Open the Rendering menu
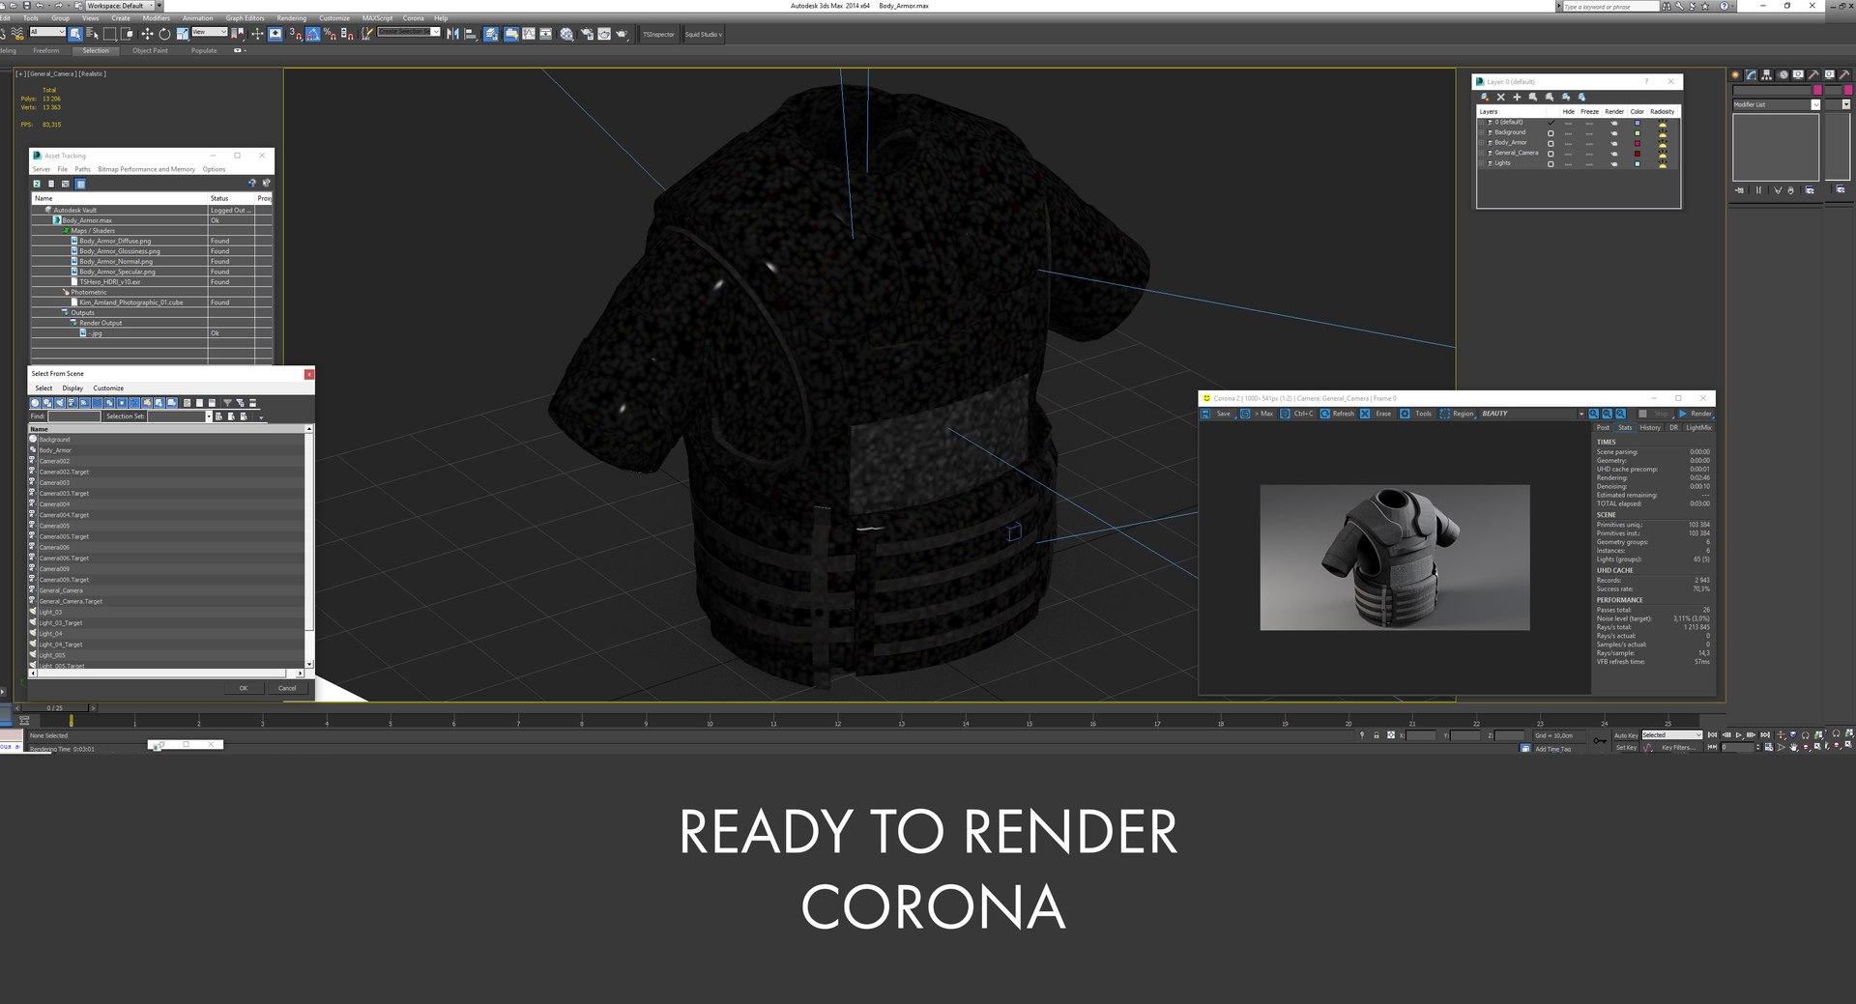The height and width of the screenshot is (1004, 1856). [x=291, y=18]
